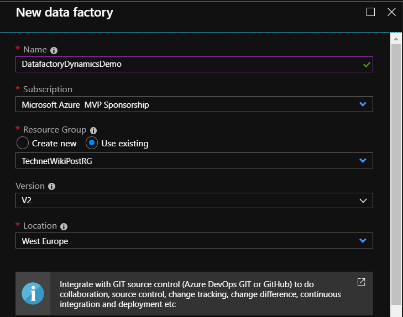Click the green validation checkmark in the Name field
Screen dimensions: 403x317
click(367, 65)
